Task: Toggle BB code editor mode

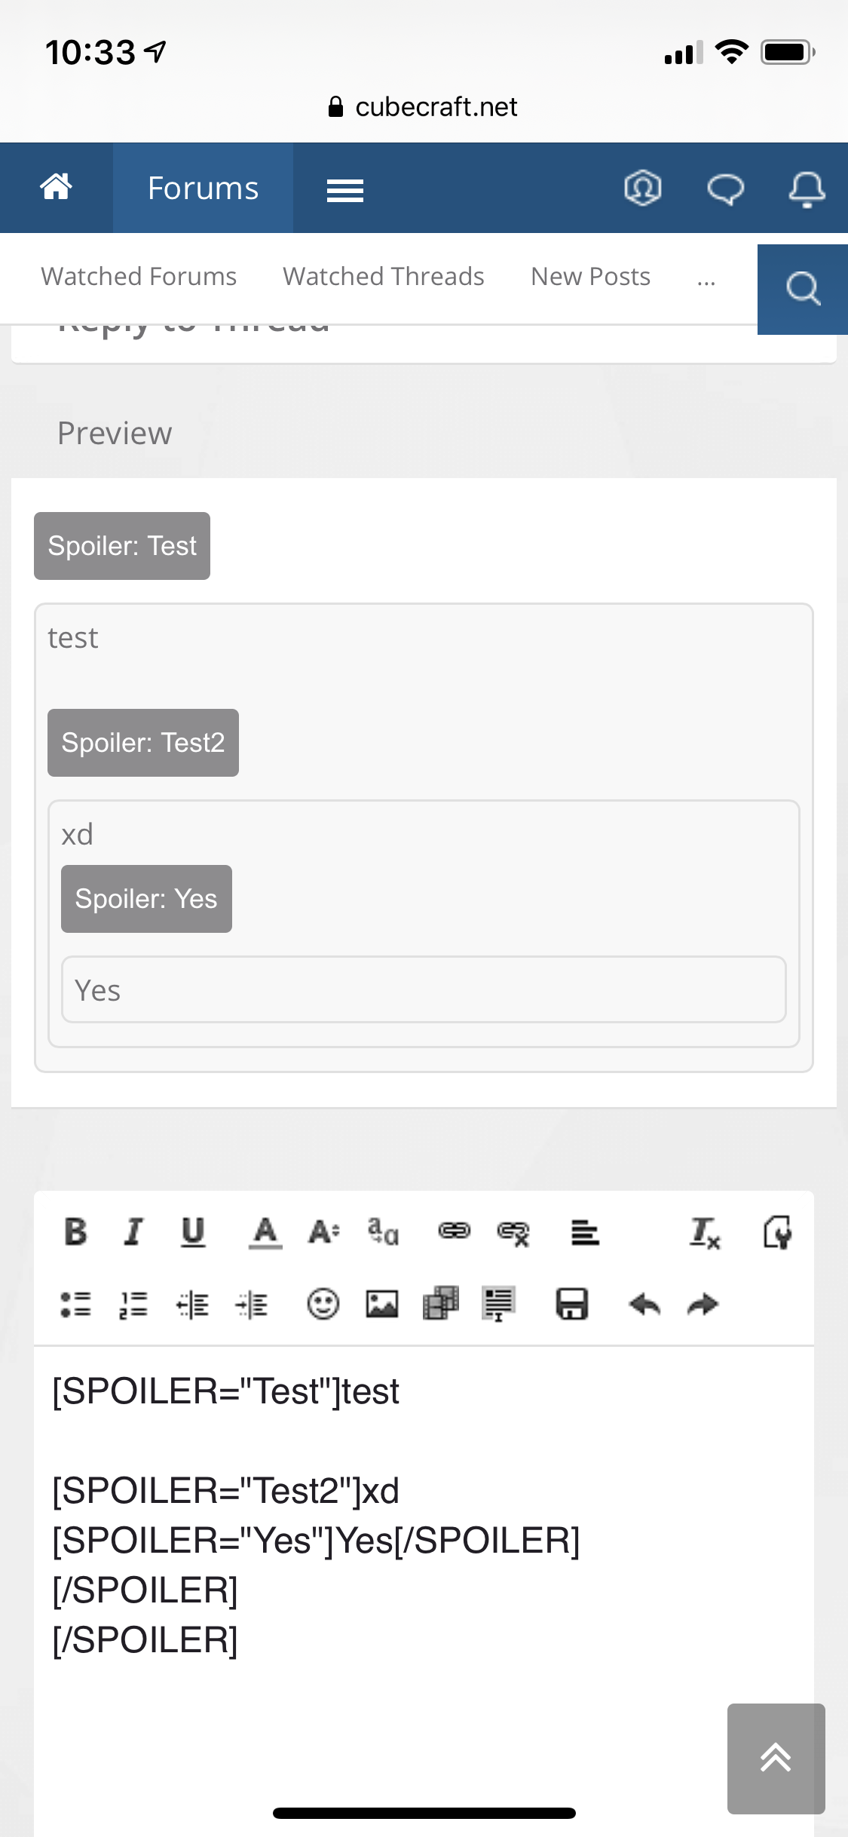Action: [x=777, y=1232]
